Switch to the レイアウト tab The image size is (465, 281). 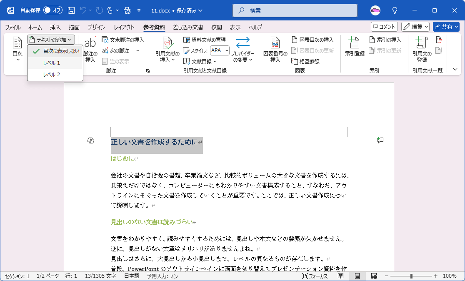click(124, 27)
